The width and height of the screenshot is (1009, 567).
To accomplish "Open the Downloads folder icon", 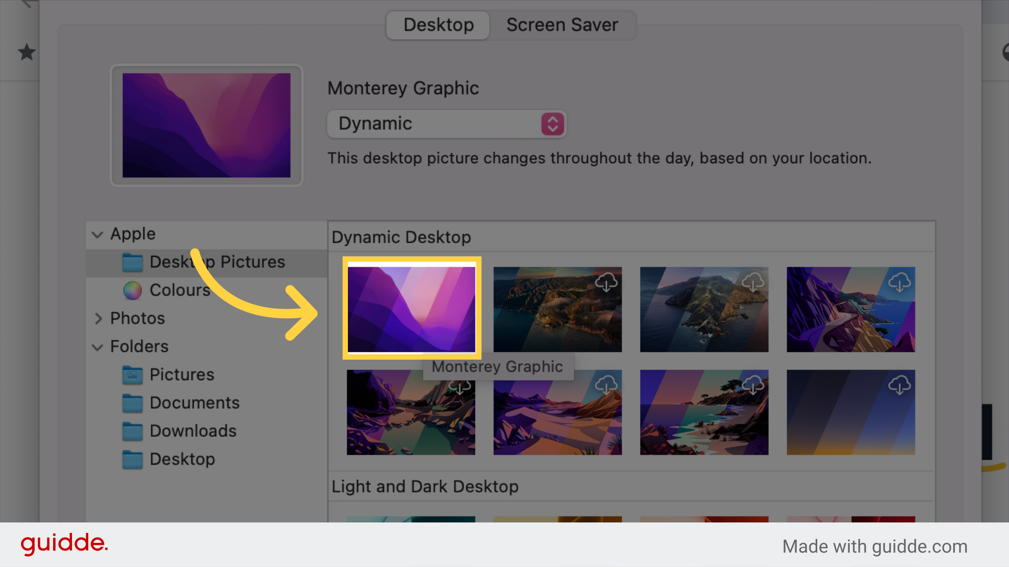I will pos(133,431).
